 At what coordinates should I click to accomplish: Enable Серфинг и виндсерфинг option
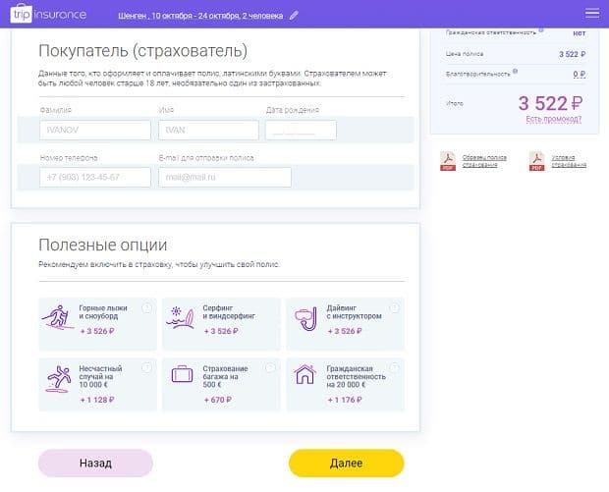coord(221,324)
